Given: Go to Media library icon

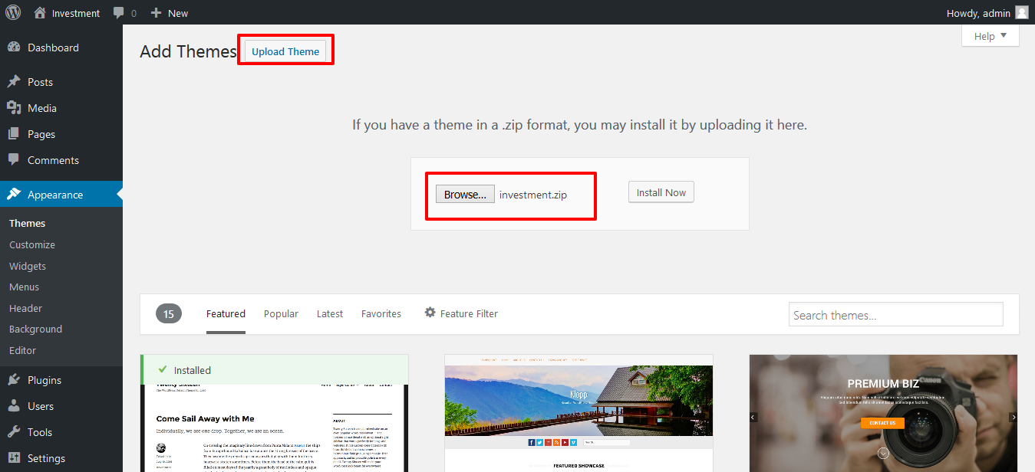Looking at the screenshot, I should coord(14,108).
